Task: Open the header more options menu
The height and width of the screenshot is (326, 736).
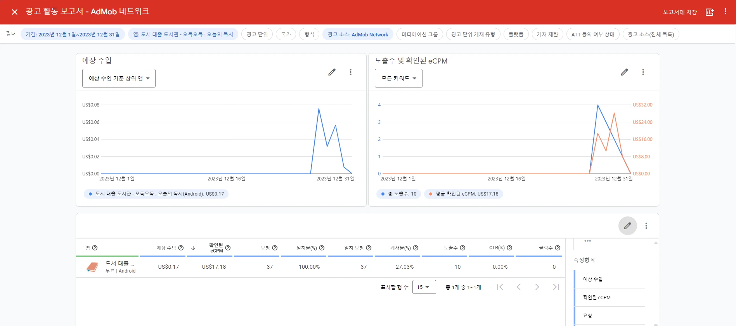Action: coord(725,12)
